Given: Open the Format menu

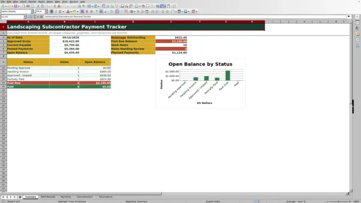Looking at the screenshot, I should [32, 1].
